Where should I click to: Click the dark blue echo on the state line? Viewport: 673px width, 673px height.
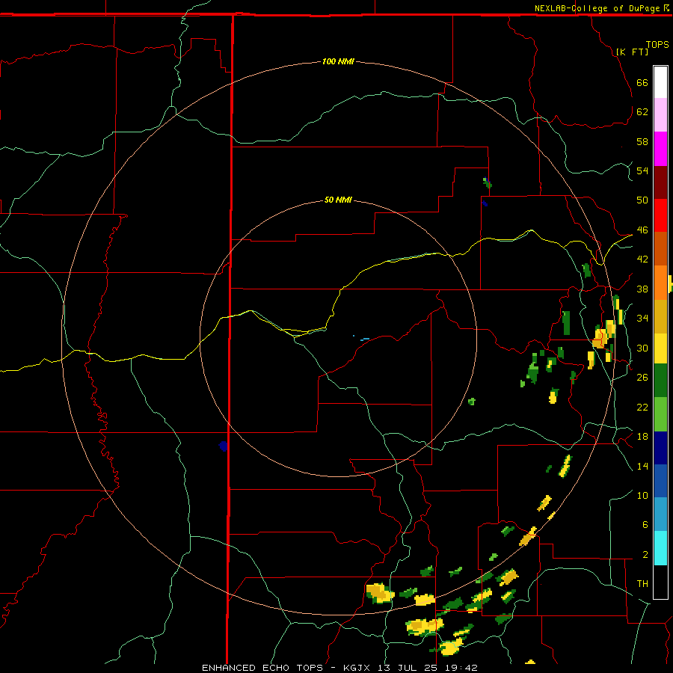(223, 446)
